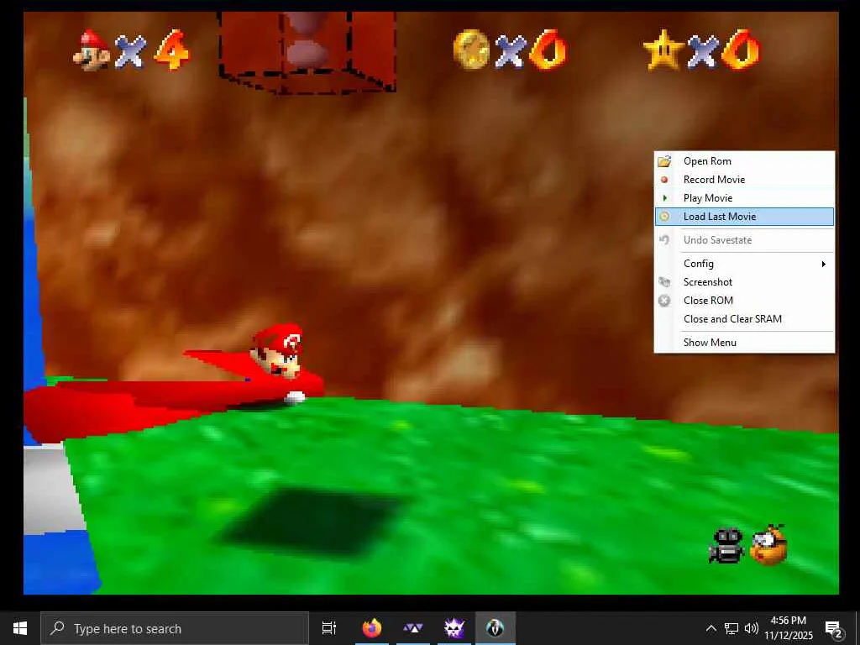
Task: Click the gray X icon beside Close ROM
Action: [x=664, y=301]
